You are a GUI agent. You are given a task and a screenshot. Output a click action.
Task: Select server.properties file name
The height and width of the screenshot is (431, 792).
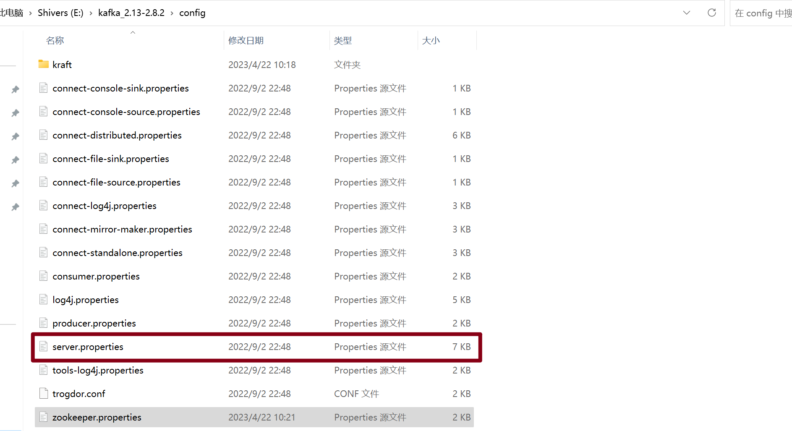tap(88, 347)
